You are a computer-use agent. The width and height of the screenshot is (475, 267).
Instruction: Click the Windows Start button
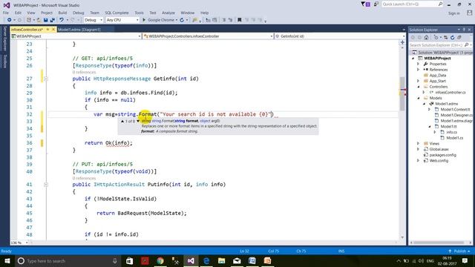tap(7, 260)
